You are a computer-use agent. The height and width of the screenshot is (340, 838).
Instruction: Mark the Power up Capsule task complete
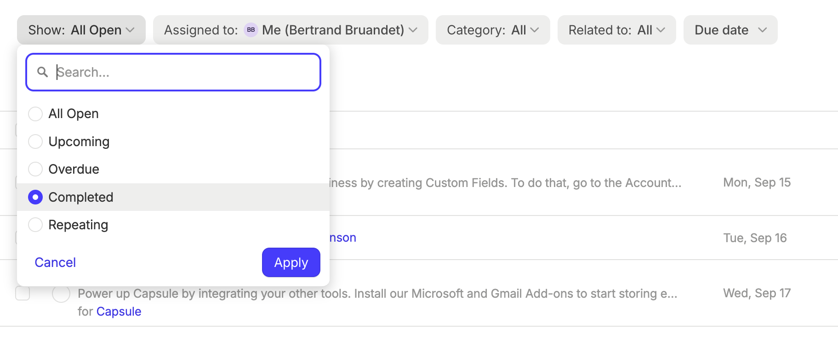click(61, 294)
